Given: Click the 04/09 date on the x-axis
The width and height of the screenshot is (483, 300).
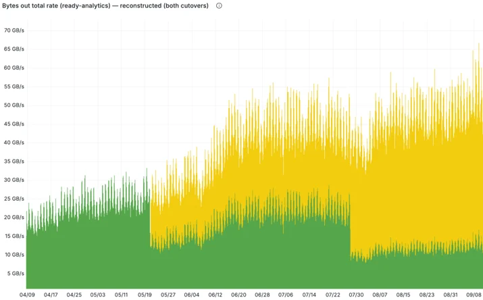Looking at the screenshot, I should pyautogui.click(x=27, y=295).
